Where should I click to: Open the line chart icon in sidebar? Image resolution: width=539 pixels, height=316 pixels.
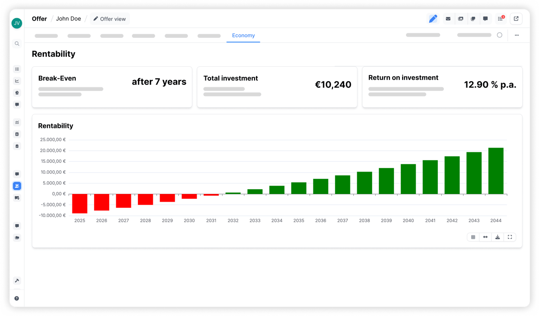[x=17, y=81]
